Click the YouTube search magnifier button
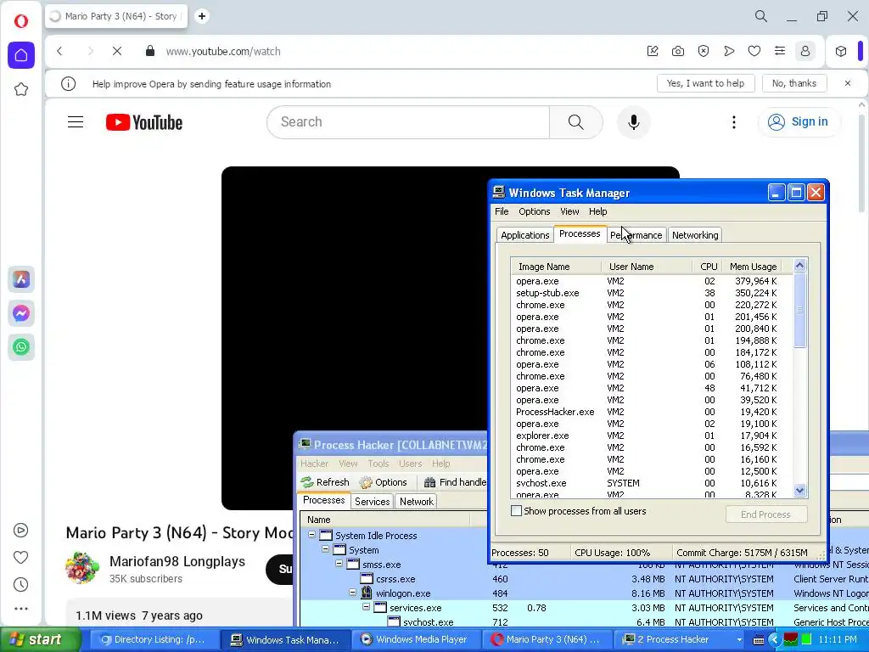The width and height of the screenshot is (869, 652). pos(576,122)
